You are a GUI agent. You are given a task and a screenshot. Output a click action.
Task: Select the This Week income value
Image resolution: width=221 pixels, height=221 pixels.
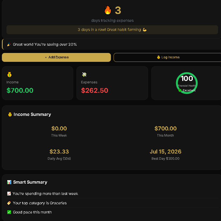click(59, 129)
